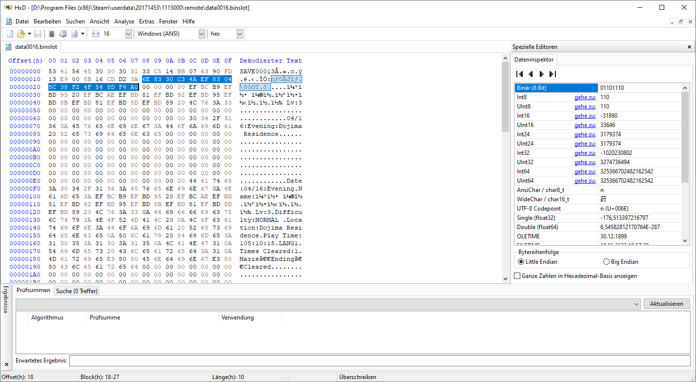
Task: Create a new file via toolbar icon
Action: 10,34
